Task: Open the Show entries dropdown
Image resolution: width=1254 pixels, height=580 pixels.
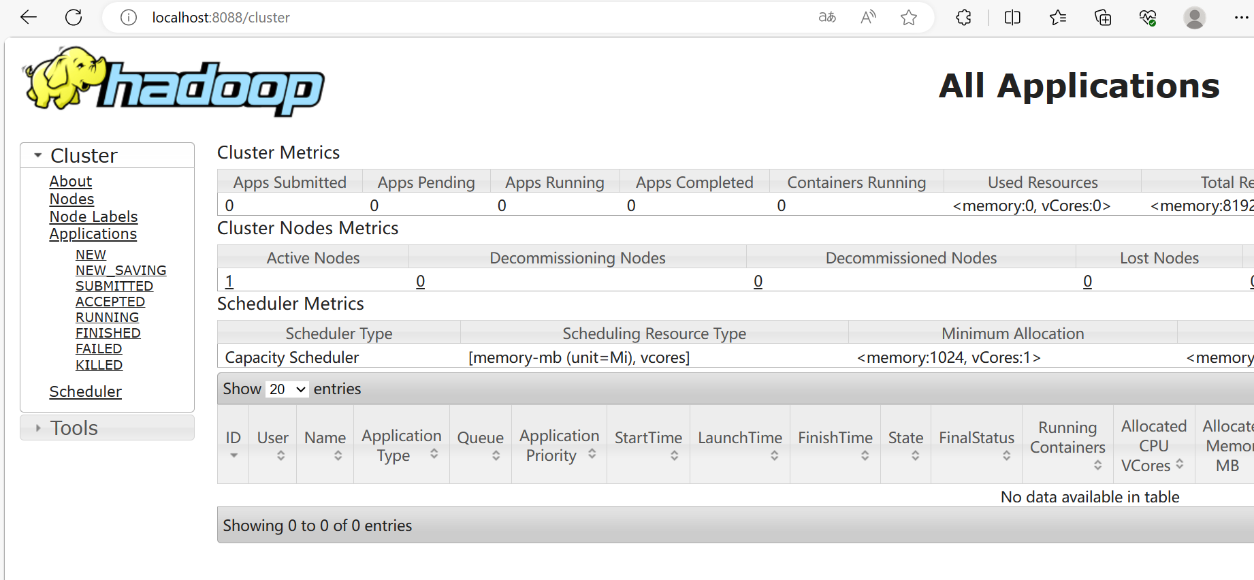Action: click(x=287, y=389)
